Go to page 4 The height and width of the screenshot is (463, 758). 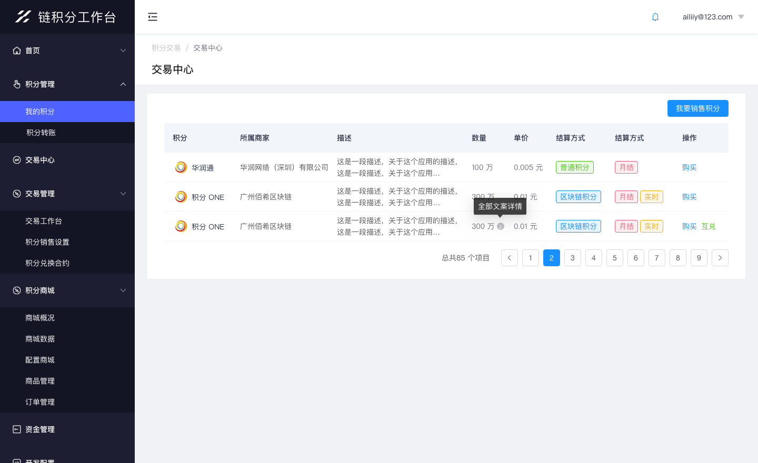594,258
